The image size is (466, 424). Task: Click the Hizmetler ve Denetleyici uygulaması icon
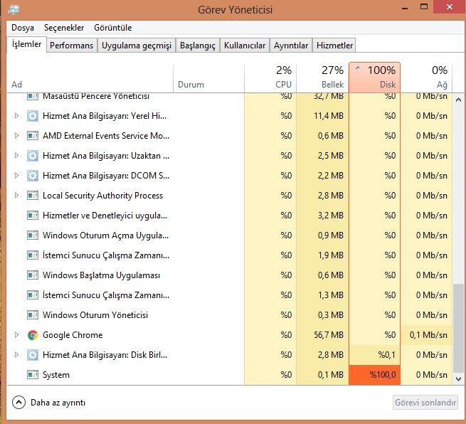[x=33, y=216]
